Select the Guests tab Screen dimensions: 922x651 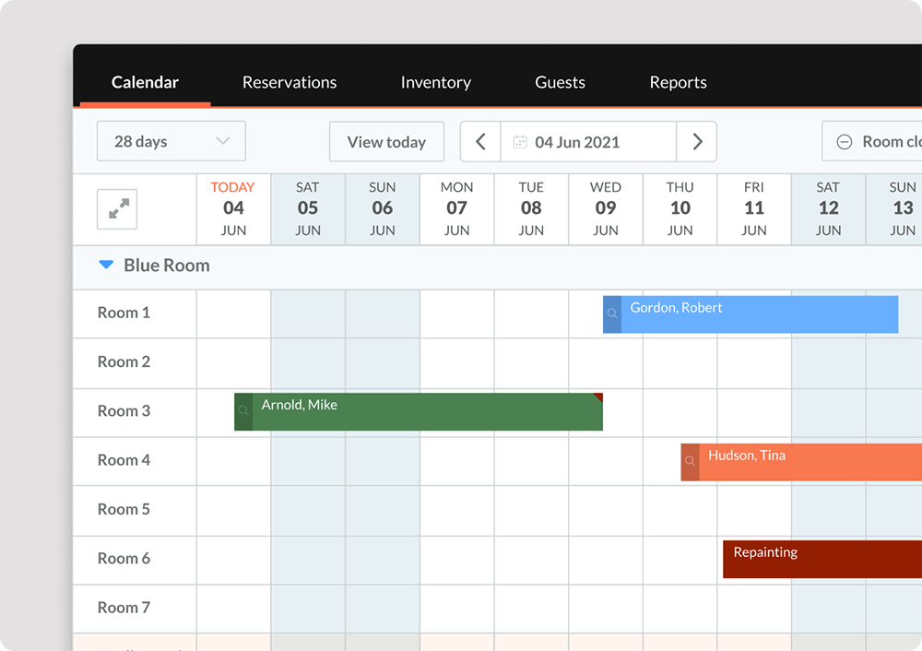point(560,82)
